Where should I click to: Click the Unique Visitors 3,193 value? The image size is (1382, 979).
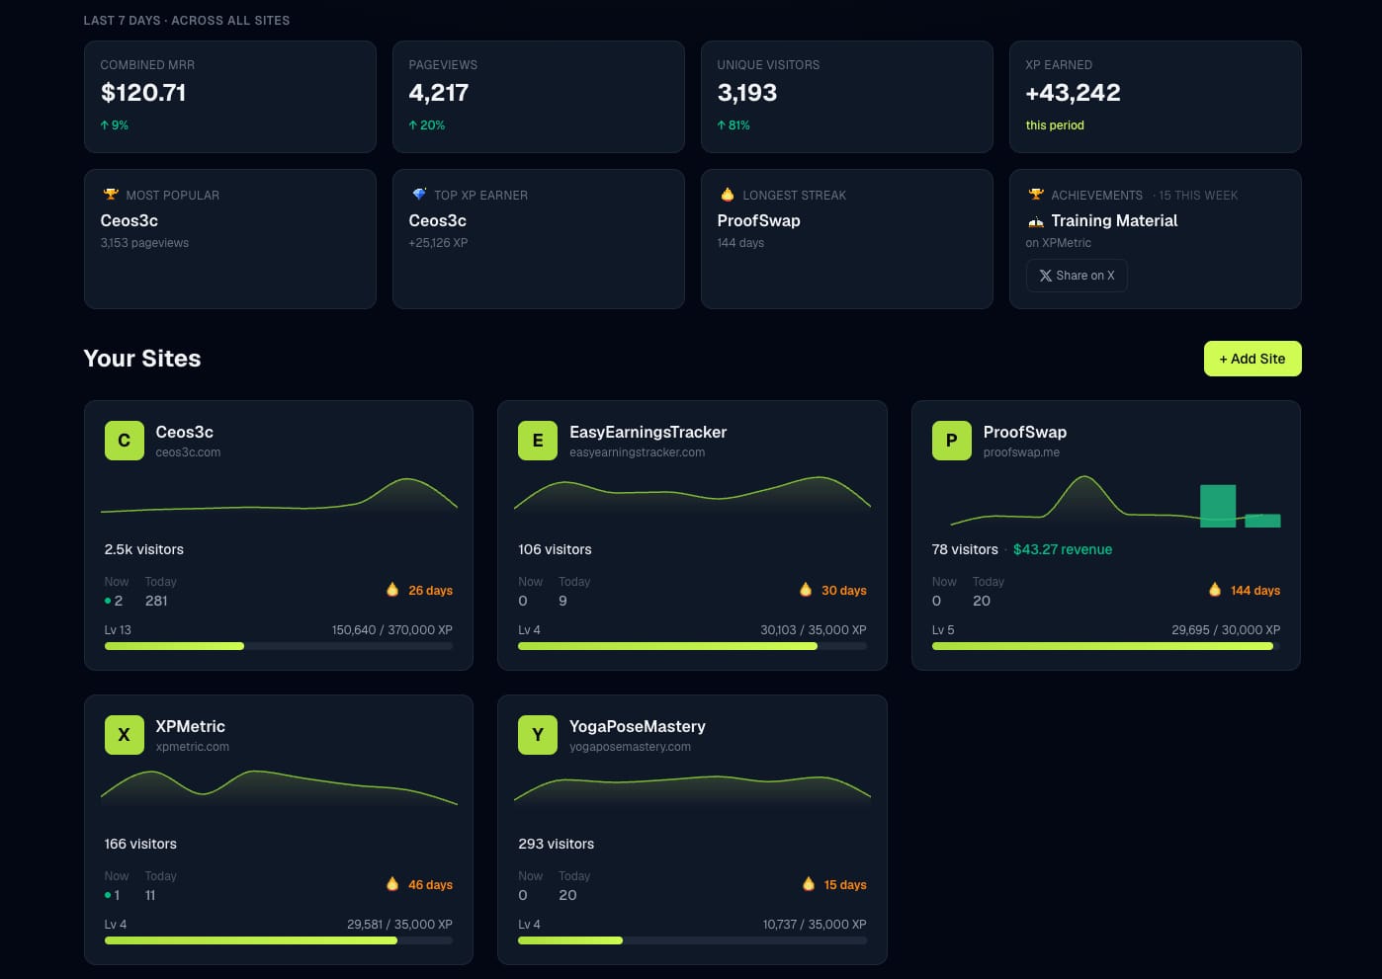(x=747, y=93)
